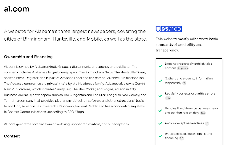Click 'Does not repeatedly publish false content' text
Viewport: 232px width, 145px height.
pyautogui.click(x=188, y=66)
